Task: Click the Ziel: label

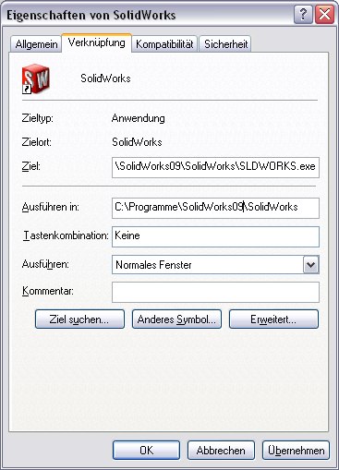Action: [x=31, y=166]
